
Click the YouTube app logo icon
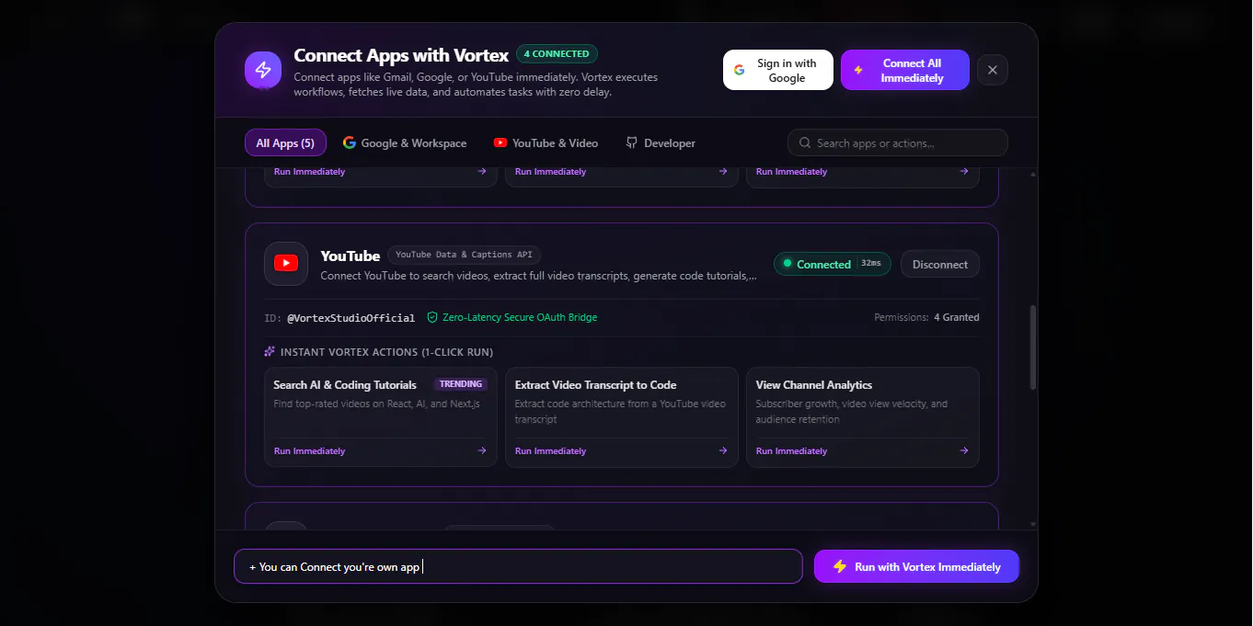tap(285, 264)
